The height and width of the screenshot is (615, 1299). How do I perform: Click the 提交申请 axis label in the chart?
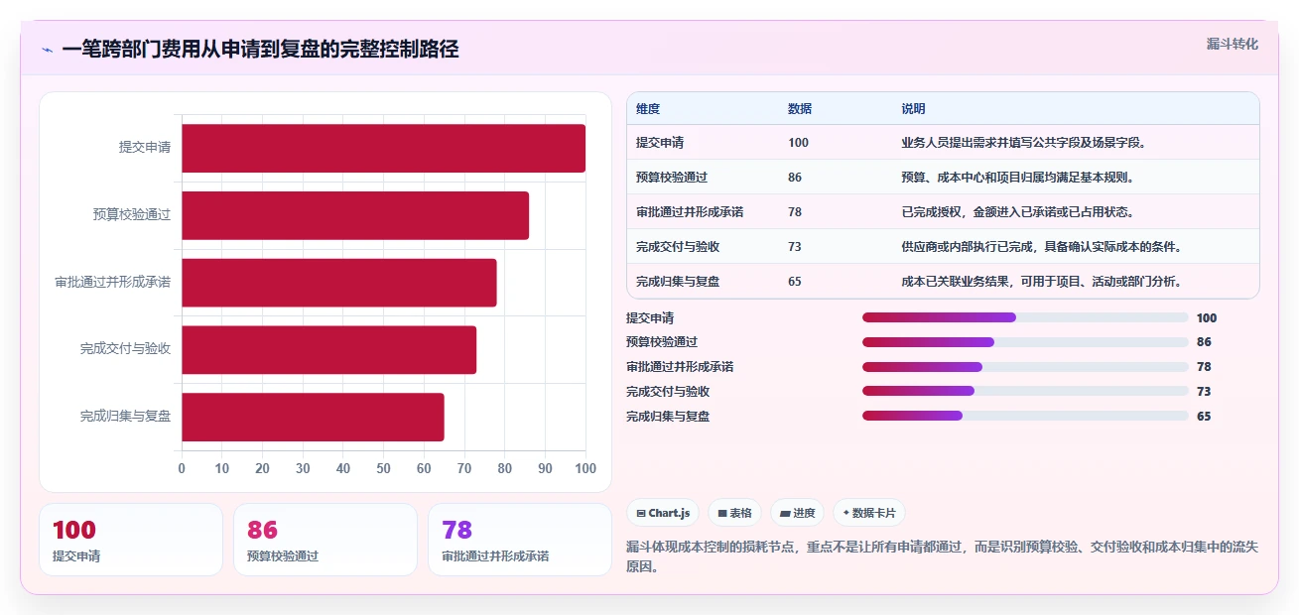(x=145, y=148)
